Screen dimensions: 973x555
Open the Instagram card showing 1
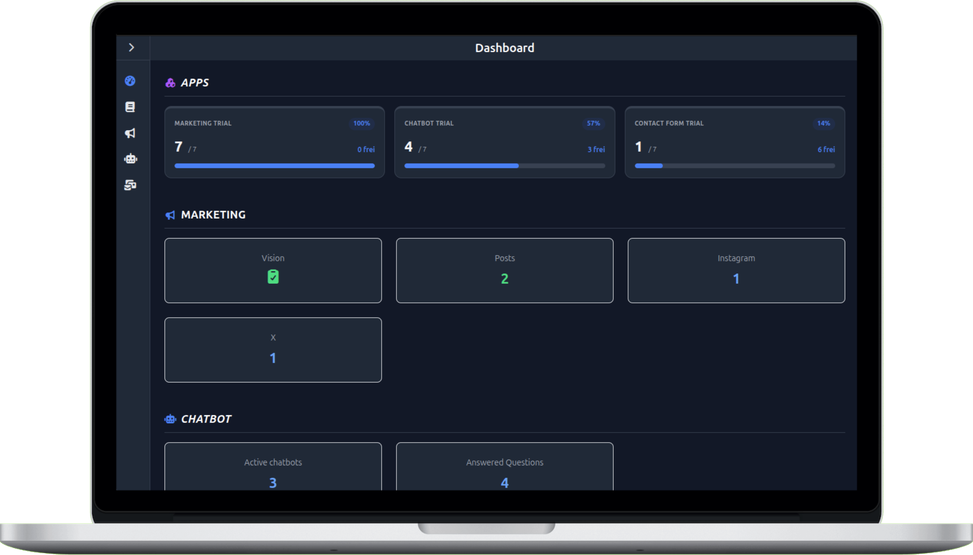tap(736, 270)
